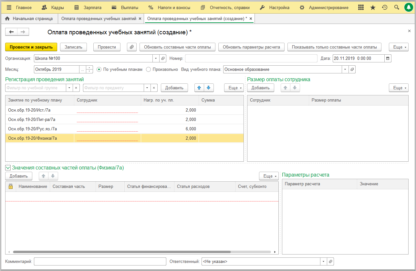Open the Зарплата menu
Image resolution: width=416 pixels, height=271 pixels.
[x=88, y=7]
